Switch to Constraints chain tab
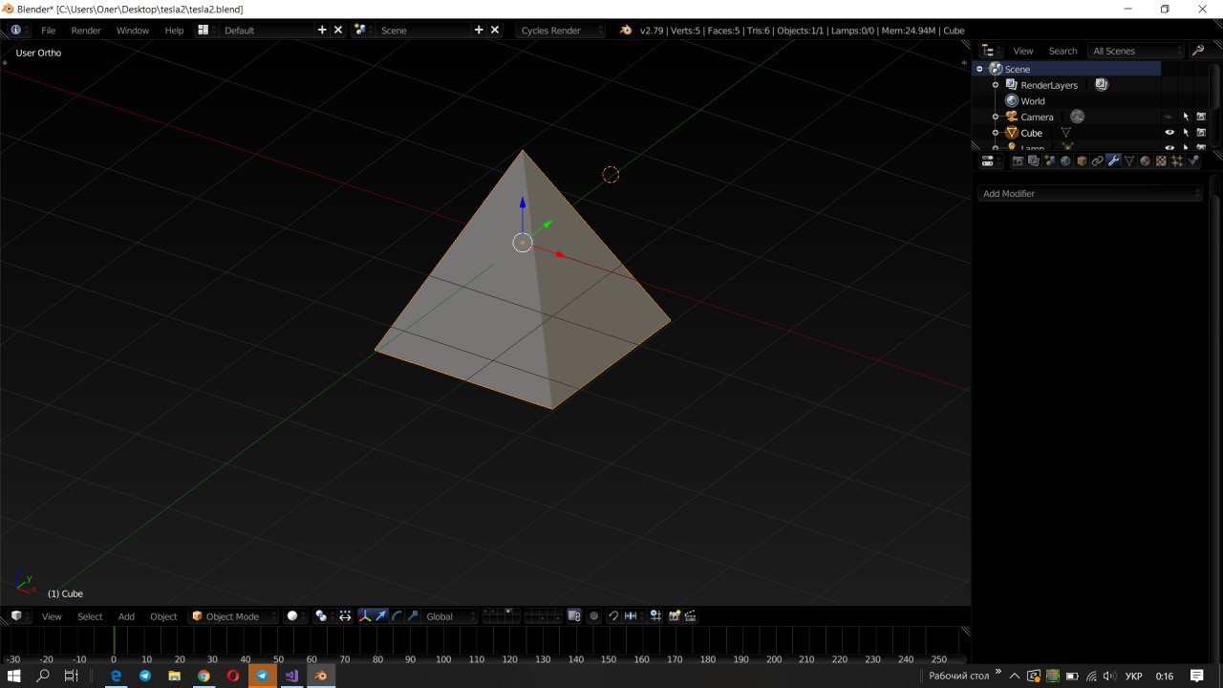The image size is (1223, 688). 1098,161
